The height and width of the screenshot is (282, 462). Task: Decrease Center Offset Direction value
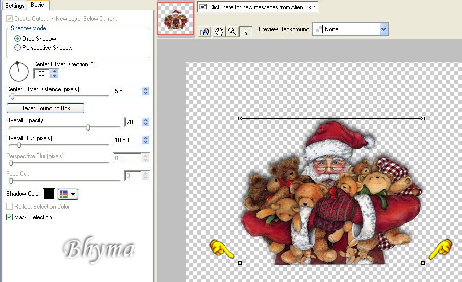[x=54, y=76]
